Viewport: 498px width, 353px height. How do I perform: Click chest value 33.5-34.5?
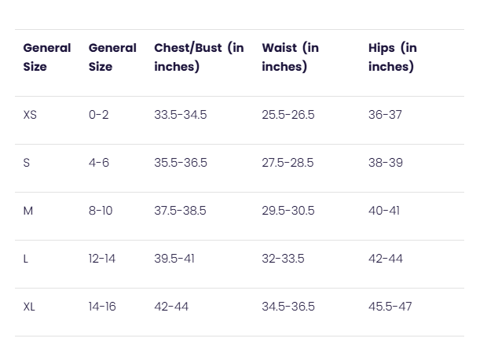pyautogui.click(x=181, y=115)
